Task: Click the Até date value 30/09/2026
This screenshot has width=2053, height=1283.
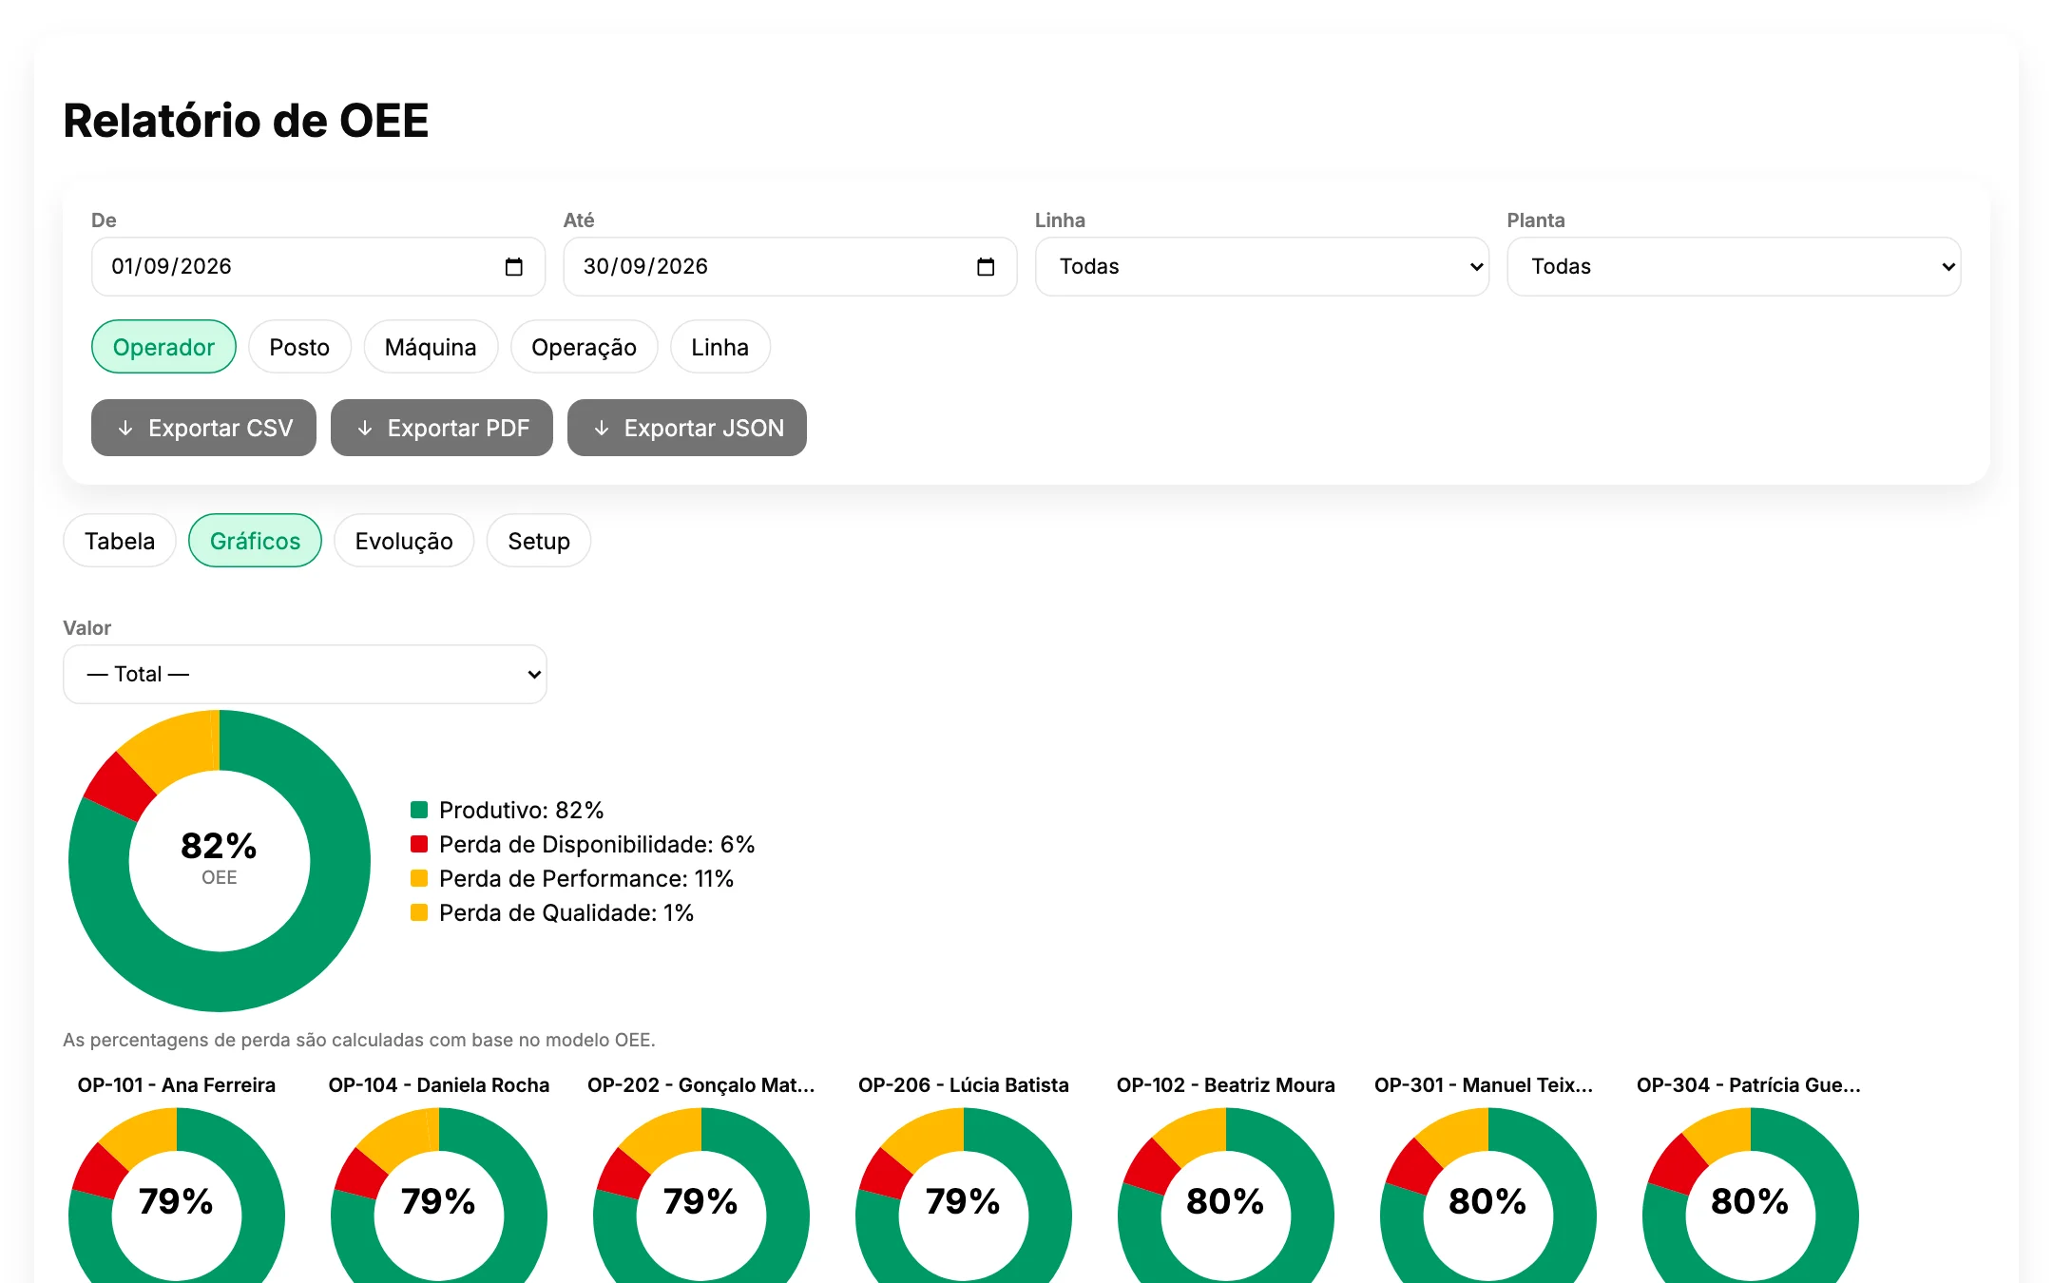Action: point(645,267)
